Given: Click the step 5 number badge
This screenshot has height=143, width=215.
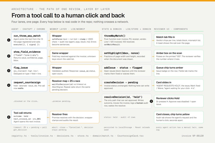Looking at the screenshot, I should 151,101.
